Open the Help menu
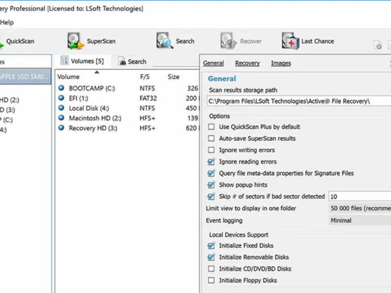Screen dimensions: 391x293 pyautogui.click(x=7, y=22)
